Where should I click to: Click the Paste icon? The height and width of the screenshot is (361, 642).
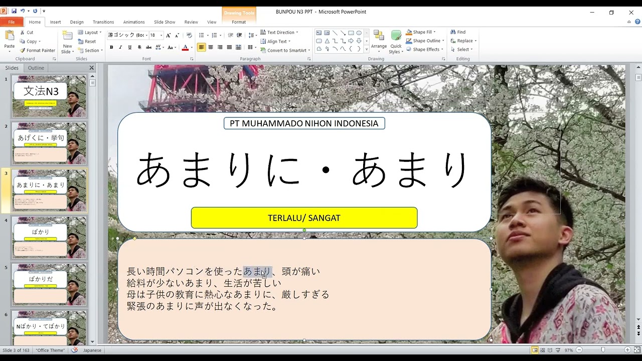pos(10,36)
